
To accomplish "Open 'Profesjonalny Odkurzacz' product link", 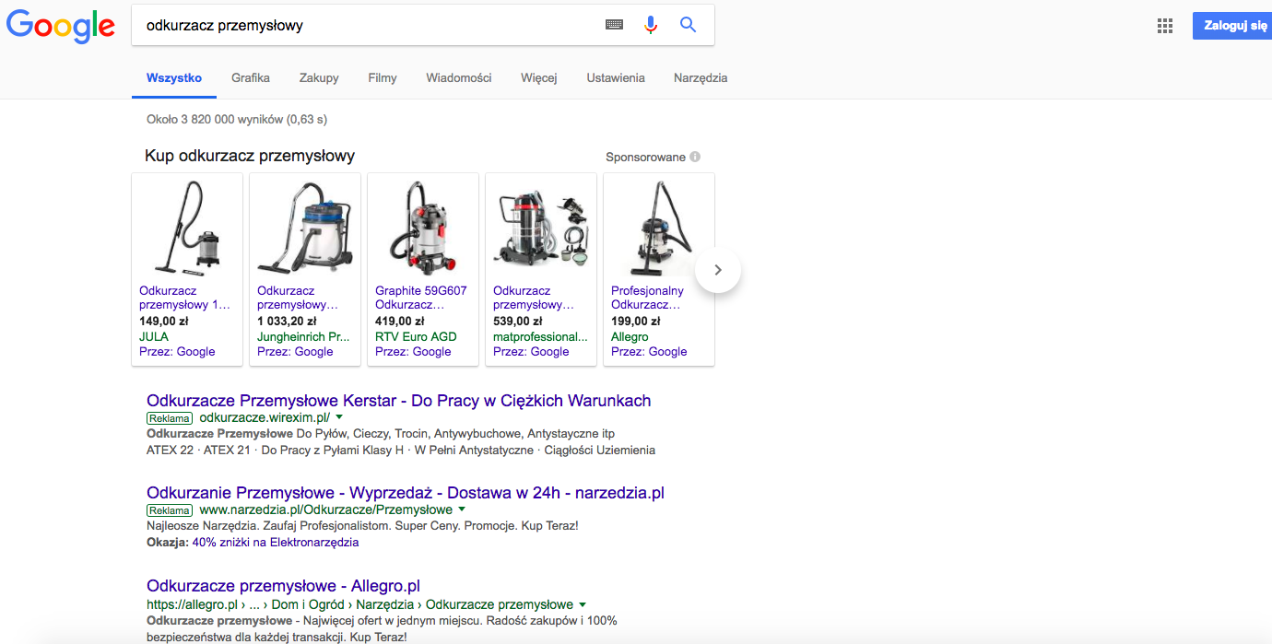I will pyautogui.click(x=648, y=298).
